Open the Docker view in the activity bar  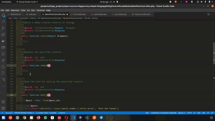tap(3, 41)
